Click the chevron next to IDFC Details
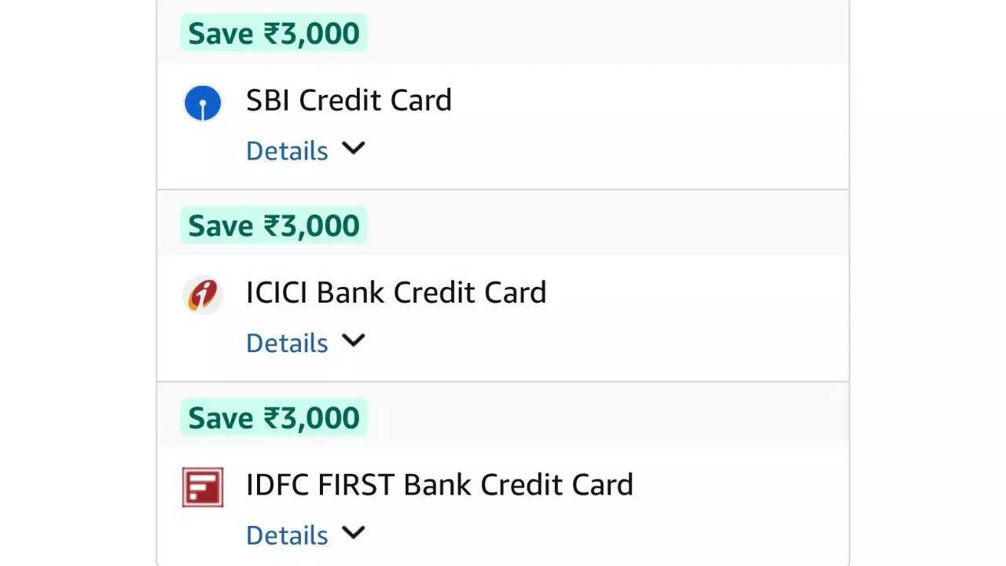Screen dimensions: 1006x566 (353, 533)
